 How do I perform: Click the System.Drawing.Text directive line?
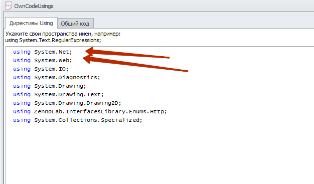point(58,94)
